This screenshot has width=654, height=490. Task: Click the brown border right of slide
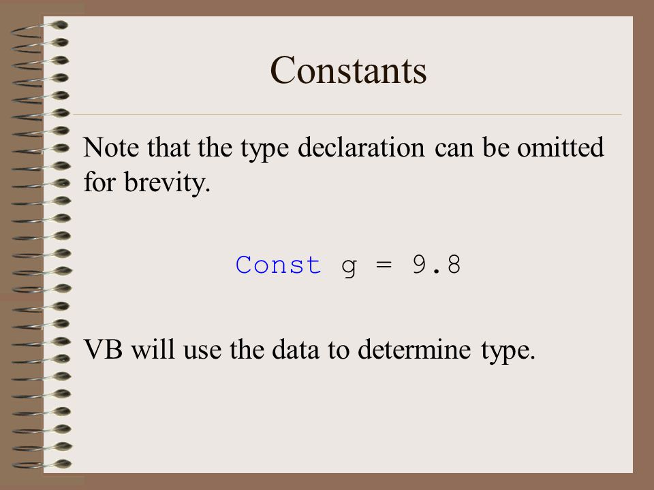(643, 245)
